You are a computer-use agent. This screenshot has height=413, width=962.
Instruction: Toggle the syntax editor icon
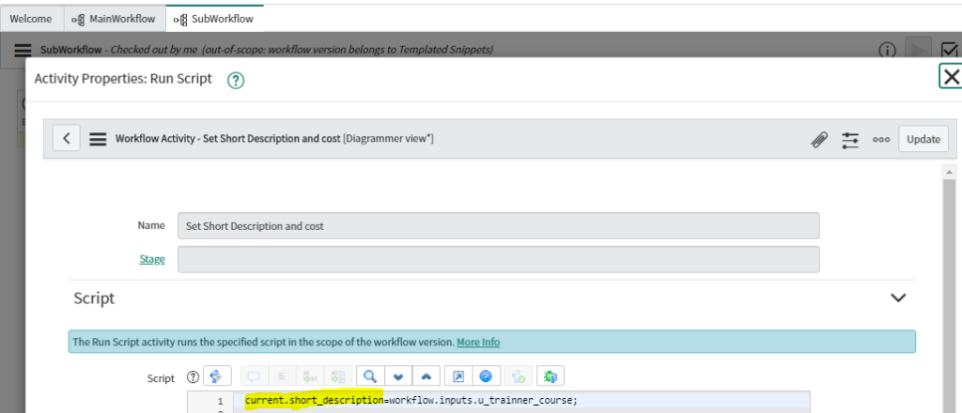point(216,375)
